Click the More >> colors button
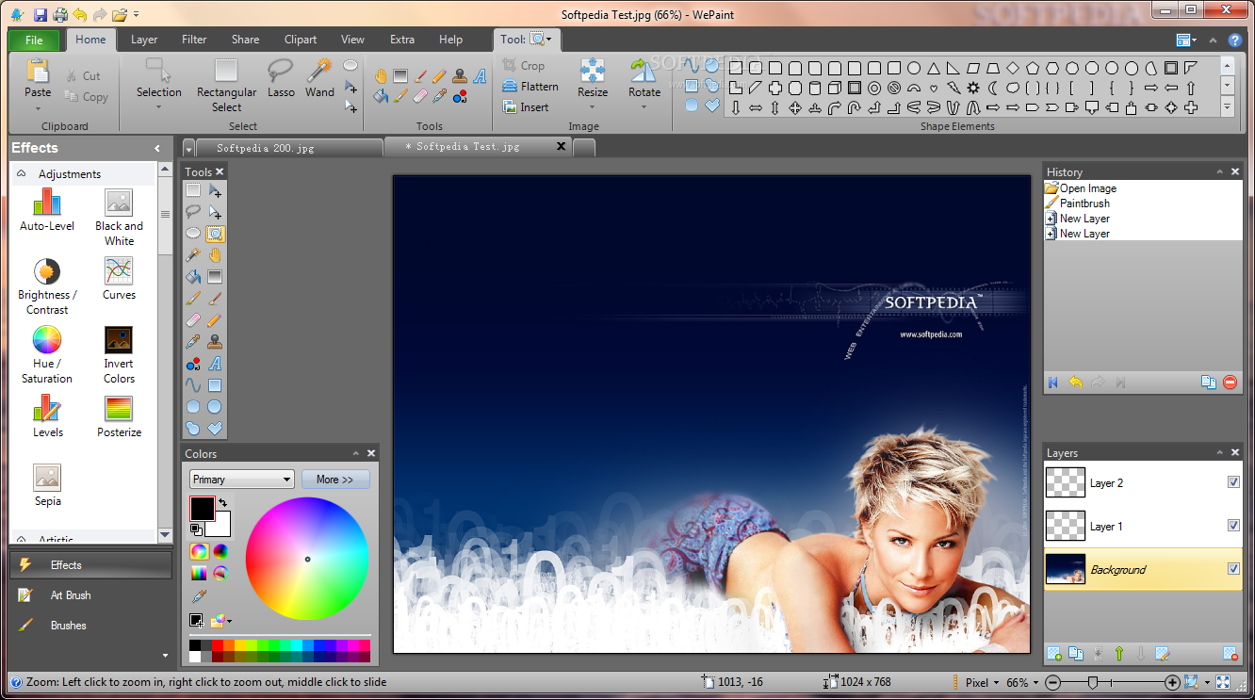Screen dimensions: 1255x700 (335, 480)
